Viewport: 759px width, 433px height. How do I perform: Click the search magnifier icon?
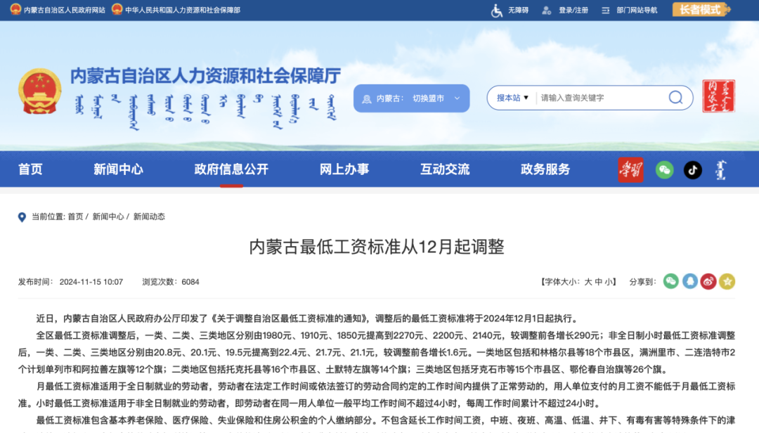pos(675,98)
